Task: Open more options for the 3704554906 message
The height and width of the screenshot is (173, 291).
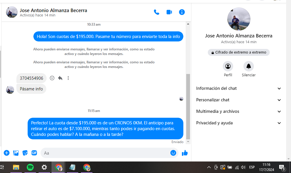Action: (x=68, y=78)
